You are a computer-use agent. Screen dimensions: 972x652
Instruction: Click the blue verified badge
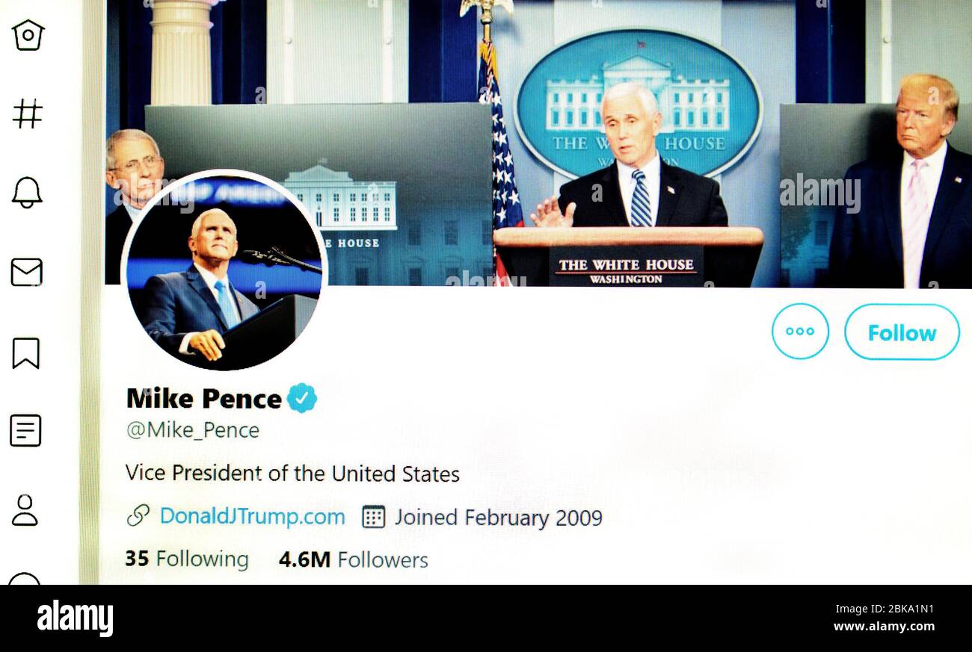pos(302,398)
